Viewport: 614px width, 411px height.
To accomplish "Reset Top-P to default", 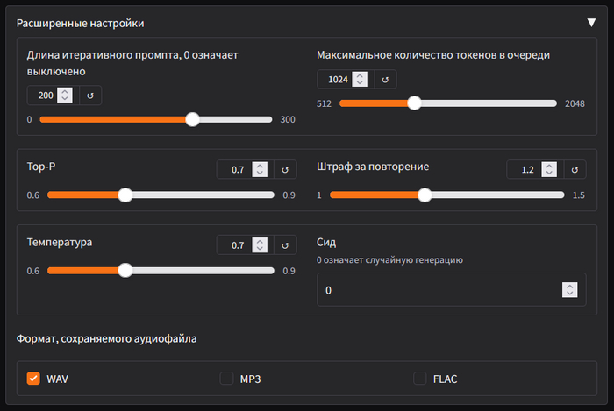I will click(x=284, y=170).
